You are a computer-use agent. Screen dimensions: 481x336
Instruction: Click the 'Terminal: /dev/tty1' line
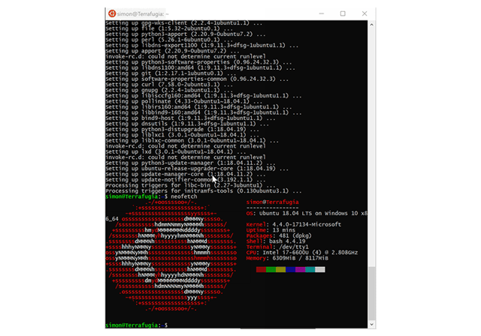(x=277, y=247)
